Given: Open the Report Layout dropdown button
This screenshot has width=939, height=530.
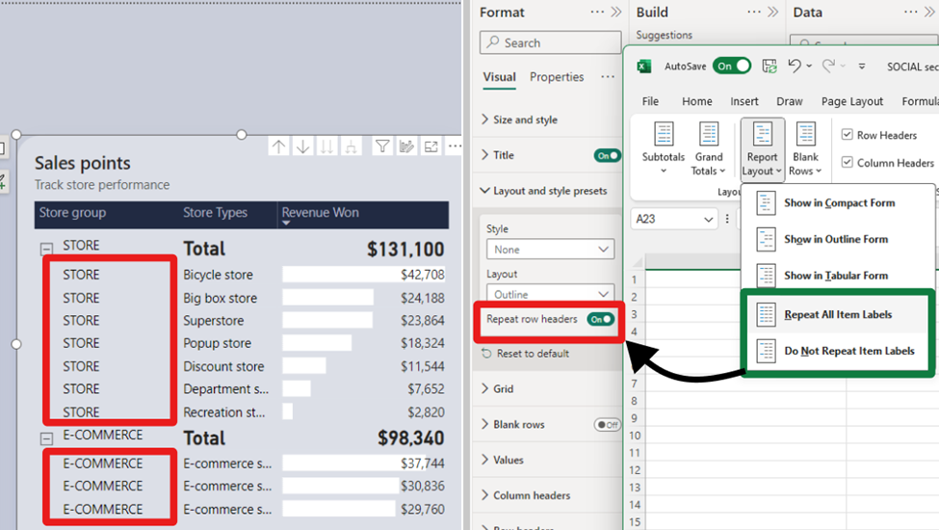Looking at the screenshot, I should pos(762,148).
